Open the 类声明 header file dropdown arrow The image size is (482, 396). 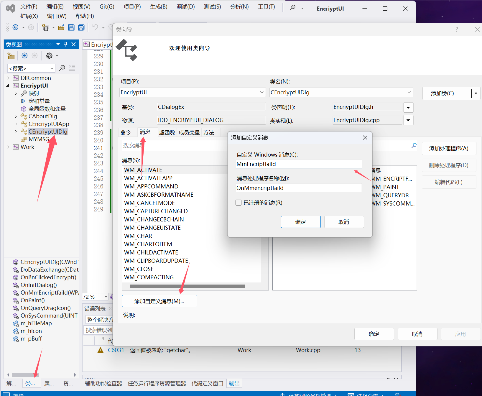[x=408, y=107]
